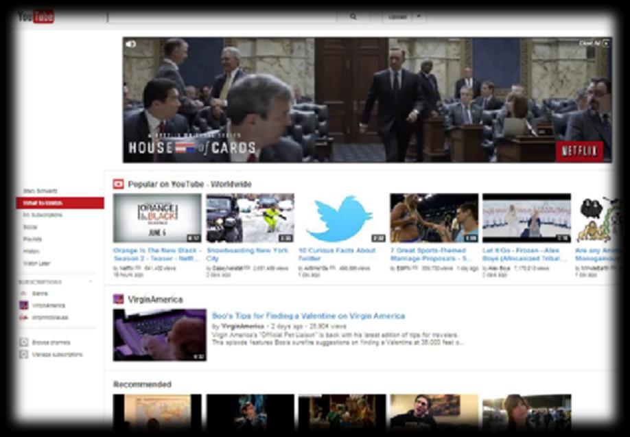
Task: Click the Browse channels icon
Action: point(24,342)
